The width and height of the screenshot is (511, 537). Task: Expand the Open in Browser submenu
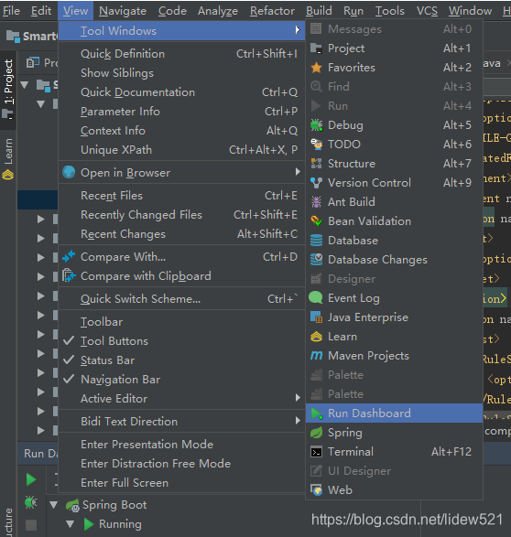coord(181,173)
